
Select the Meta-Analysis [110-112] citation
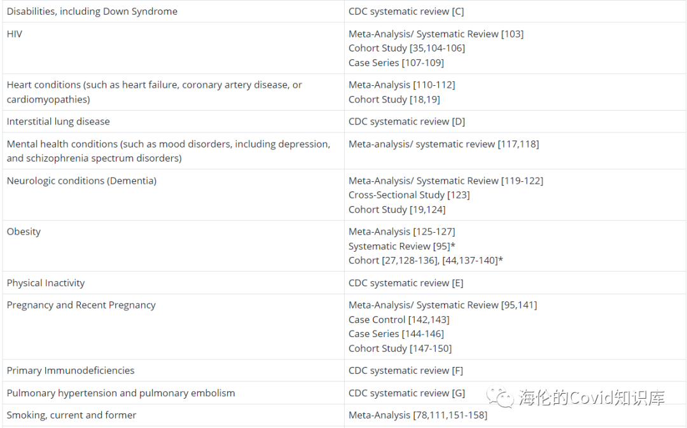401,85
